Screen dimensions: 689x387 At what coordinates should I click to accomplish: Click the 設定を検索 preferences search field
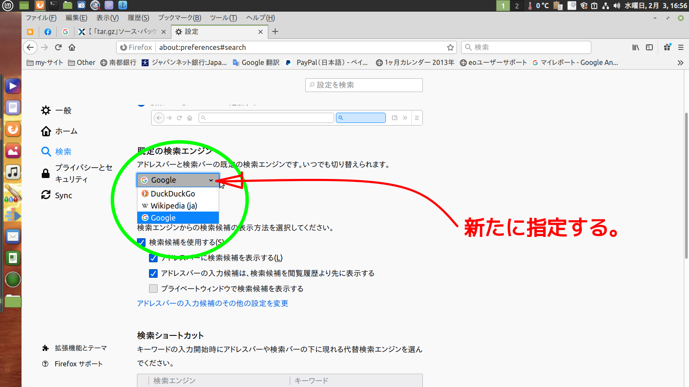[364, 85]
